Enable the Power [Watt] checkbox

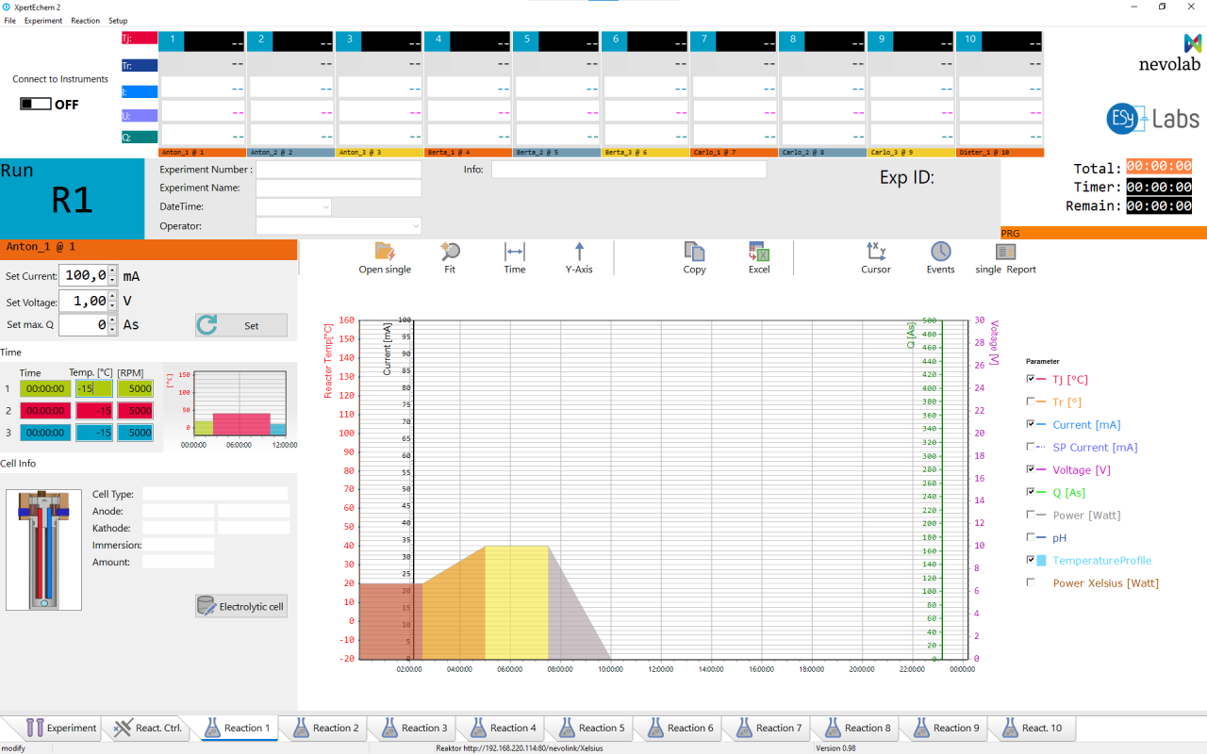pyautogui.click(x=1031, y=516)
